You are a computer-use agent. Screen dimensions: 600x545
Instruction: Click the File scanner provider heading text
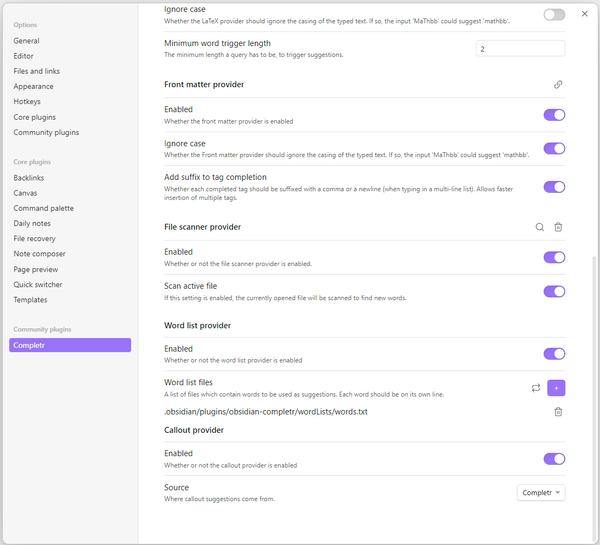(x=202, y=227)
